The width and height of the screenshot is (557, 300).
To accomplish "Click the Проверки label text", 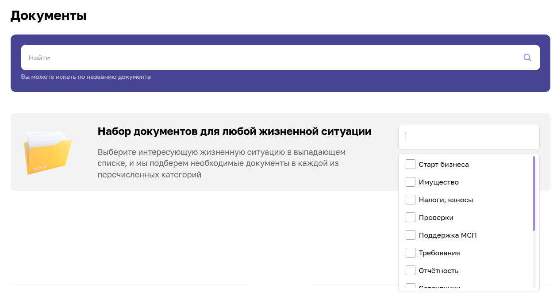I will [x=436, y=218].
